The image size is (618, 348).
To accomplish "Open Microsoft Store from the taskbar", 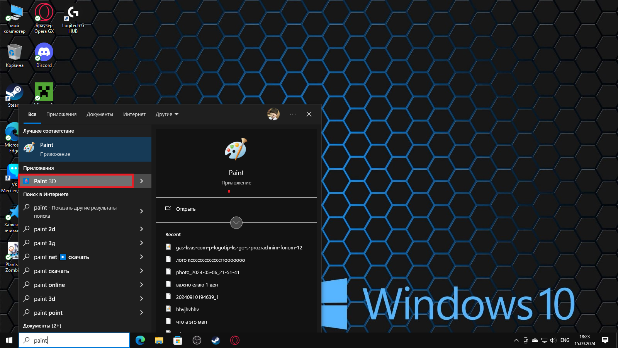I will point(178,340).
